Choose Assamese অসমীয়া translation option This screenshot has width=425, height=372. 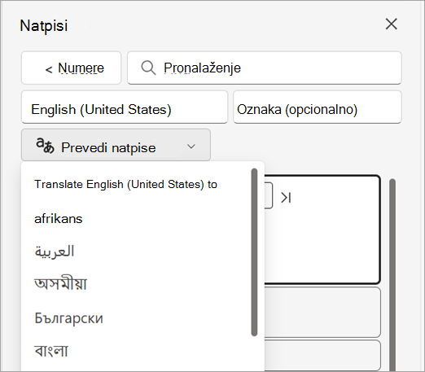tap(60, 284)
